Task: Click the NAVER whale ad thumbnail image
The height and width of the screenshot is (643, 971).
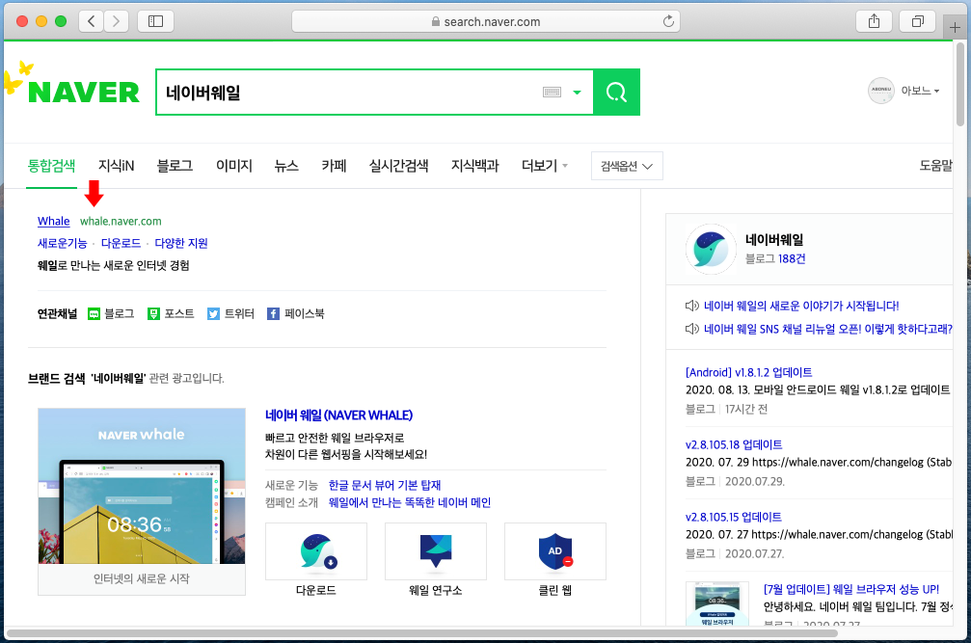Action: [x=142, y=486]
